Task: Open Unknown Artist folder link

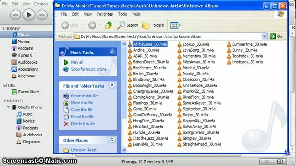Action: coord(84,150)
